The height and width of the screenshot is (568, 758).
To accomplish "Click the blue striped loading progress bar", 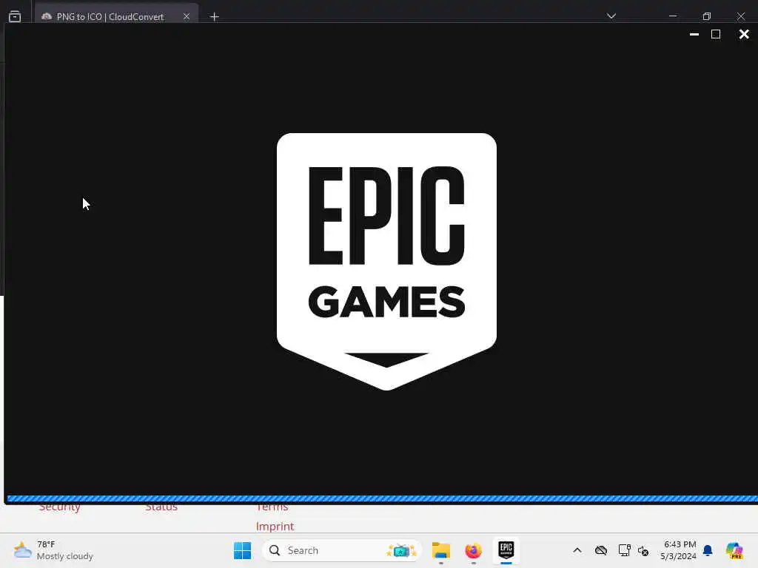I will pos(383,498).
